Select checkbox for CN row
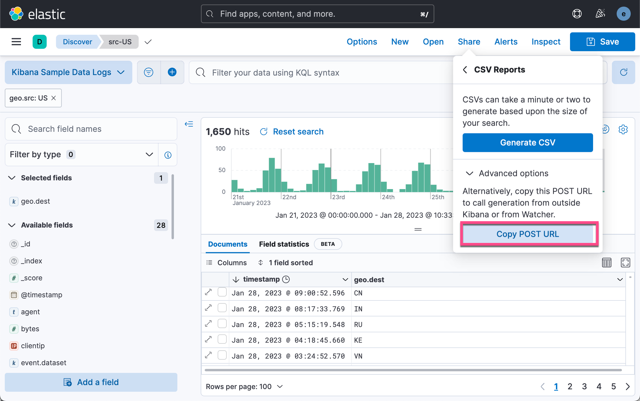640x401 pixels. coord(222,292)
